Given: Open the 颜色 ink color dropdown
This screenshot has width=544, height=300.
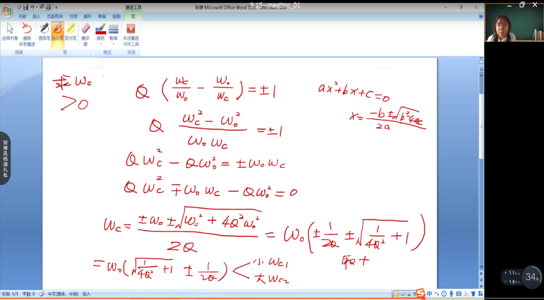Looking at the screenshot, I should click(x=101, y=35).
